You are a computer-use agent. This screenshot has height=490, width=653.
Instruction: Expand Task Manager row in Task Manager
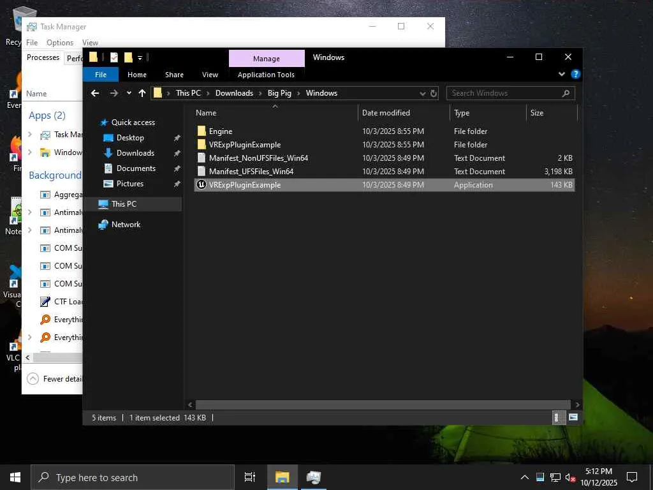click(x=30, y=134)
